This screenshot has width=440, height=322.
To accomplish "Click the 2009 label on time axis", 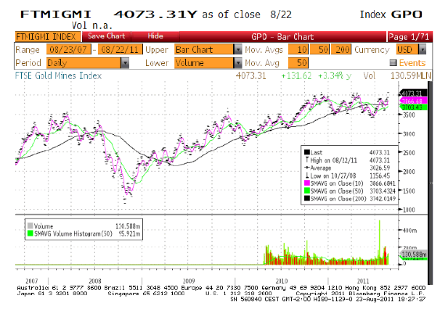I will pos(189,281).
